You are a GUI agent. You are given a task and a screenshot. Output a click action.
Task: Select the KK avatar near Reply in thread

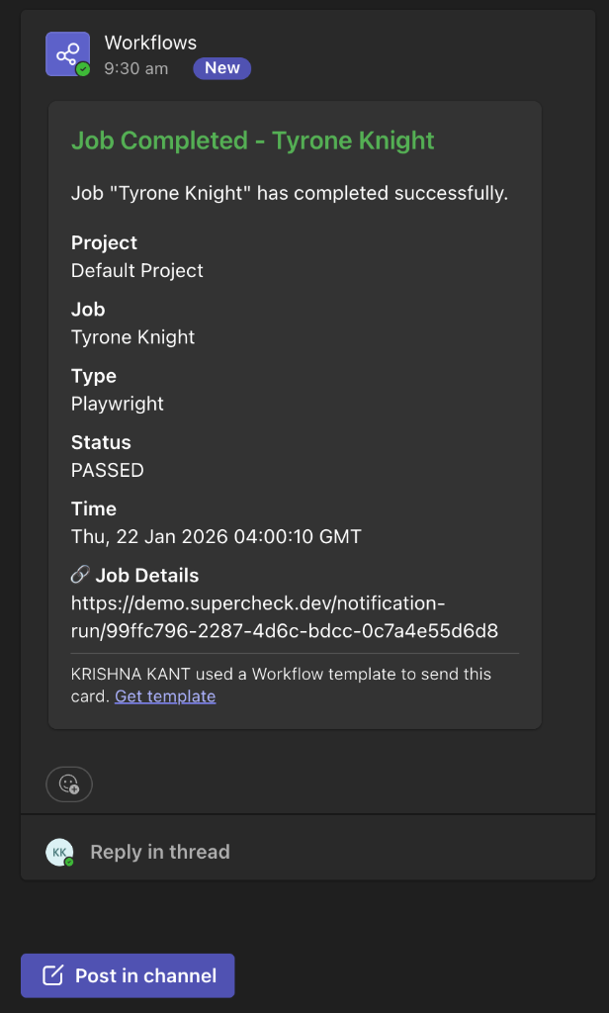59,852
